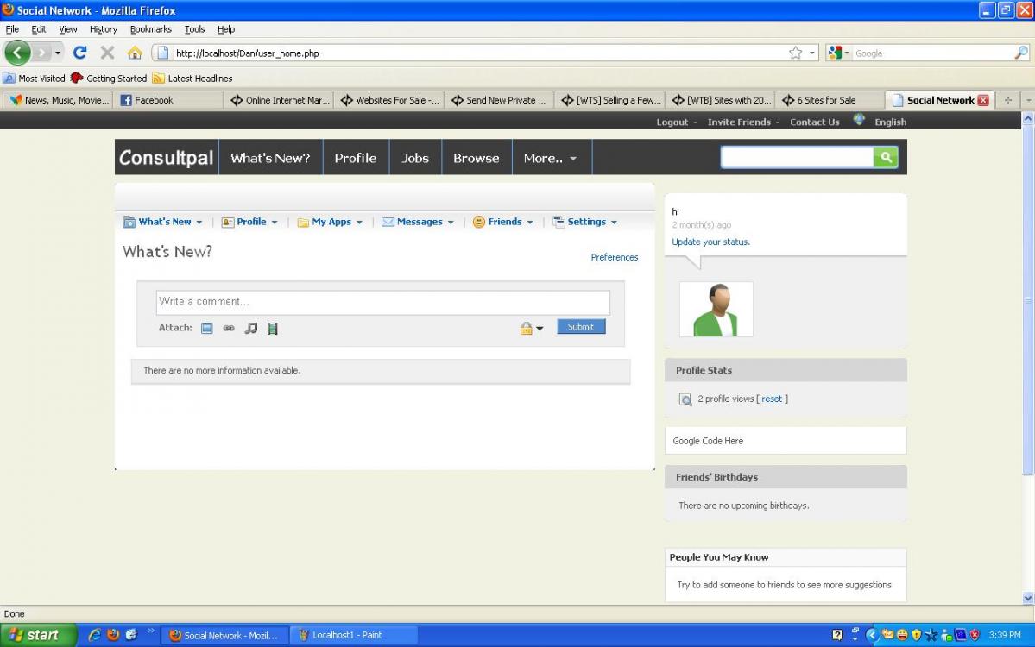
Task: Submit the comment
Action: click(581, 326)
